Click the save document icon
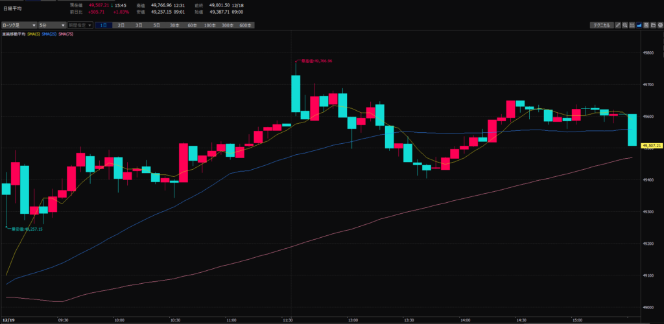 (646, 25)
